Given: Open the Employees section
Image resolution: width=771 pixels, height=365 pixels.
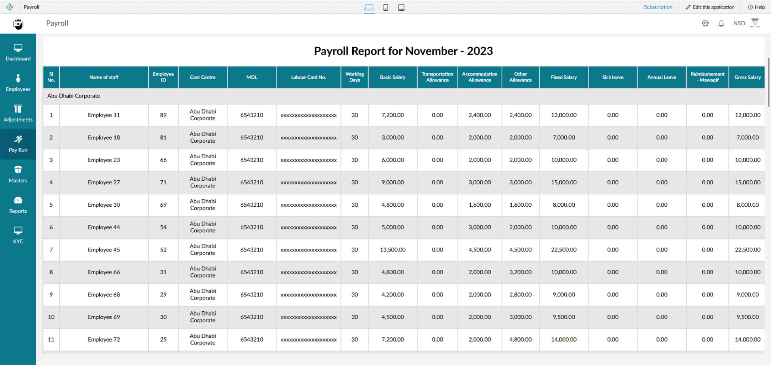Looking at the screenshot, I should coord(18,83).
